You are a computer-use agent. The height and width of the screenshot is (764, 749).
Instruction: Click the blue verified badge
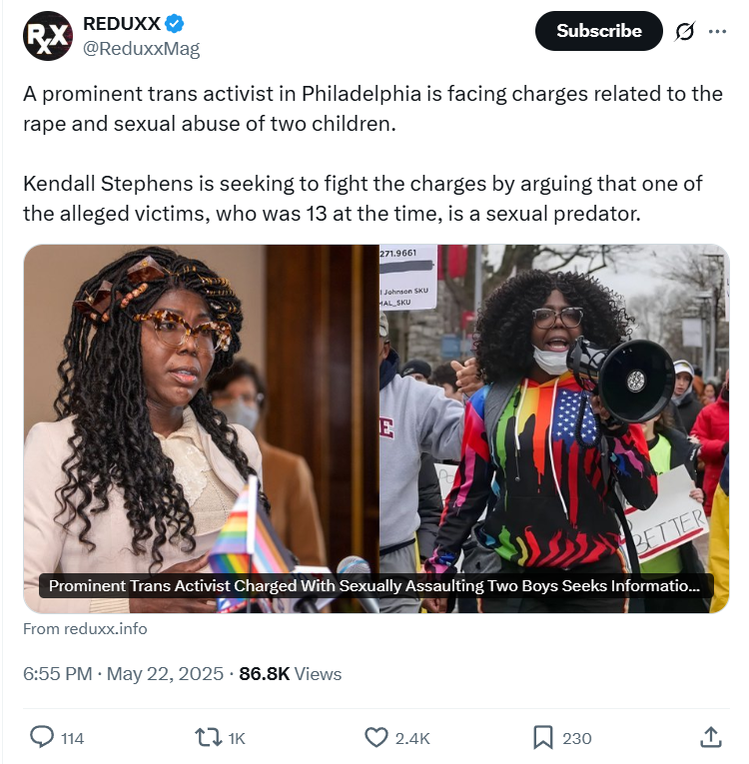[175, 23]
